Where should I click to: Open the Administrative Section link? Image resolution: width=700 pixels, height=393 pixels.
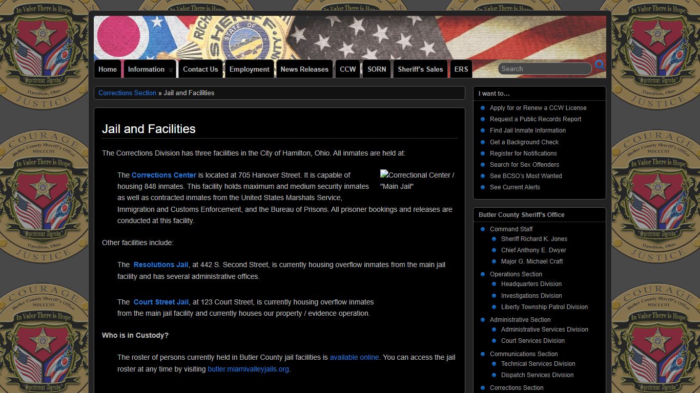click(x=520, y=320)
